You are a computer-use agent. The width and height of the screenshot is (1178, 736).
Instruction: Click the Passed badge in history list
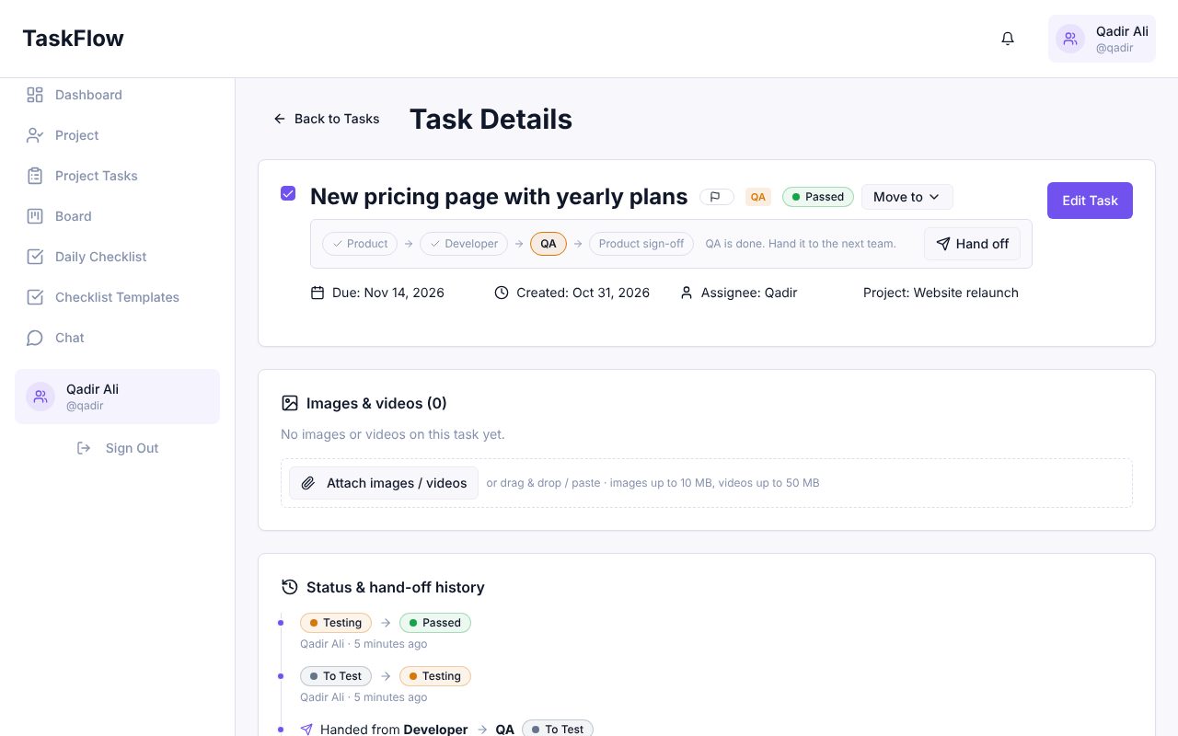(435, 623)
